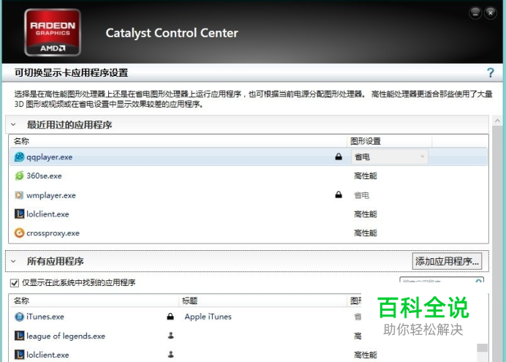This screenshot has width=506, height=362.
Task: Click the 省电 setting for wmplayer.exe
Action: point(361,195)
